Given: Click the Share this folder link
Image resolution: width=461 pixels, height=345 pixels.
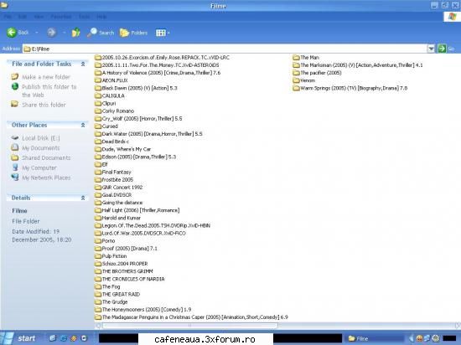Looking at the screenshot, I should [x=44, y=105].
